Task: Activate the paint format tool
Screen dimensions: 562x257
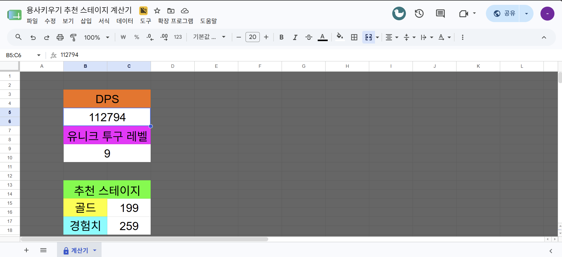Action: click(73, 37)
